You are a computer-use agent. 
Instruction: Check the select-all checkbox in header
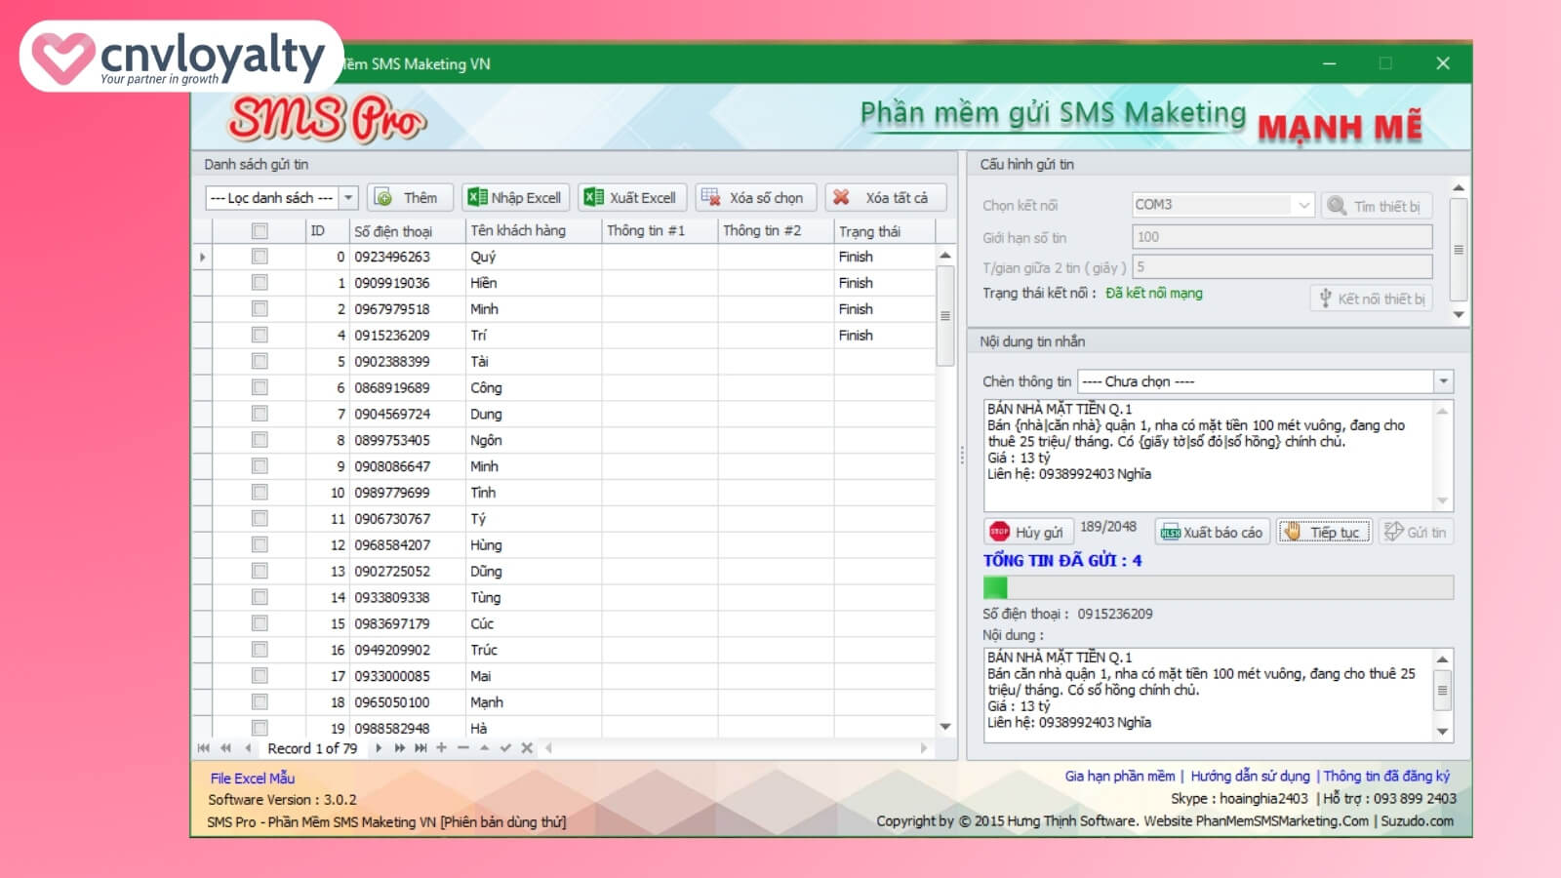[x=260, y=231]
